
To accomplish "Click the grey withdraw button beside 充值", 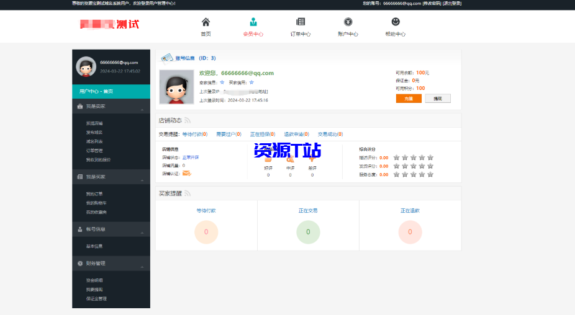I will point(438,99).
